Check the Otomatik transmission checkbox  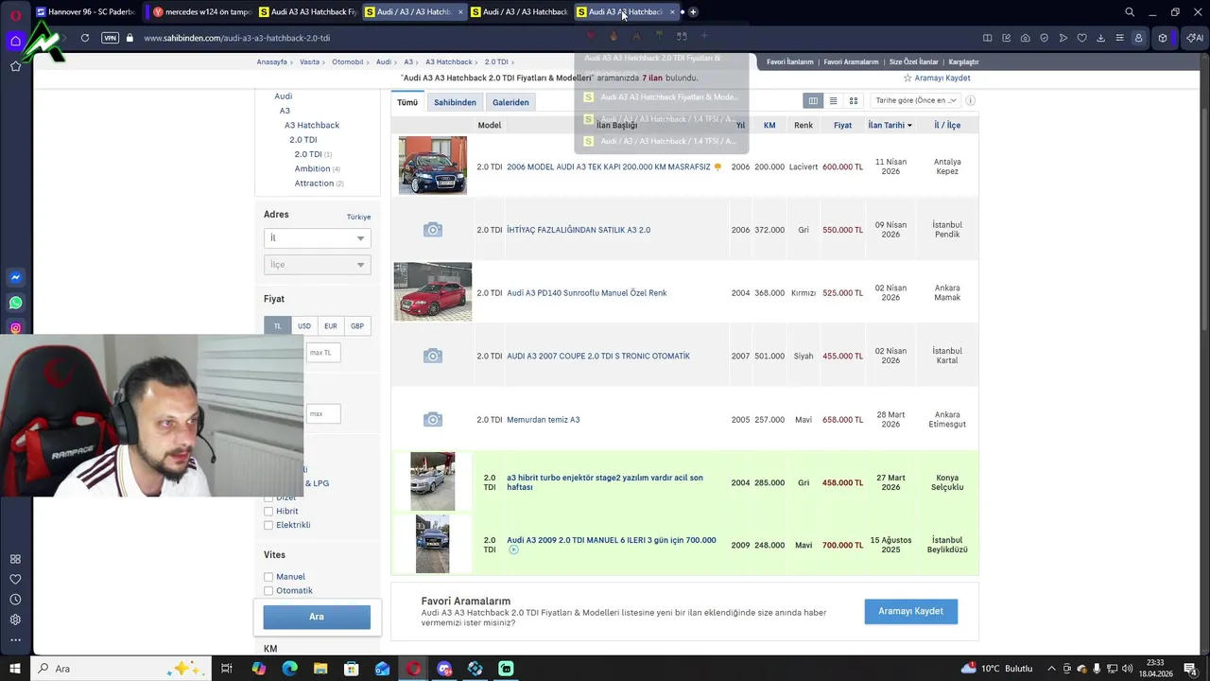click(x=268, y=591)
